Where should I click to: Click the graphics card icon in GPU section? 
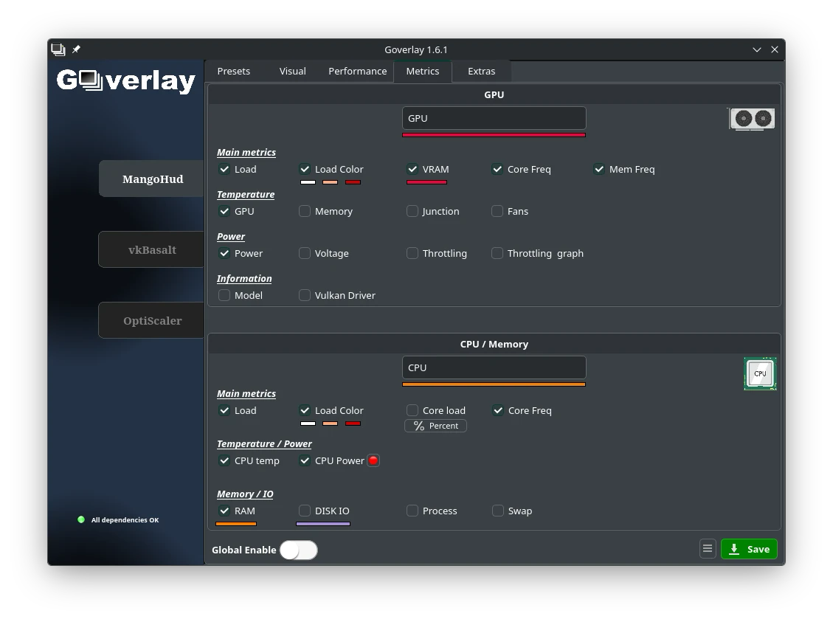click(x=752, y=119)
